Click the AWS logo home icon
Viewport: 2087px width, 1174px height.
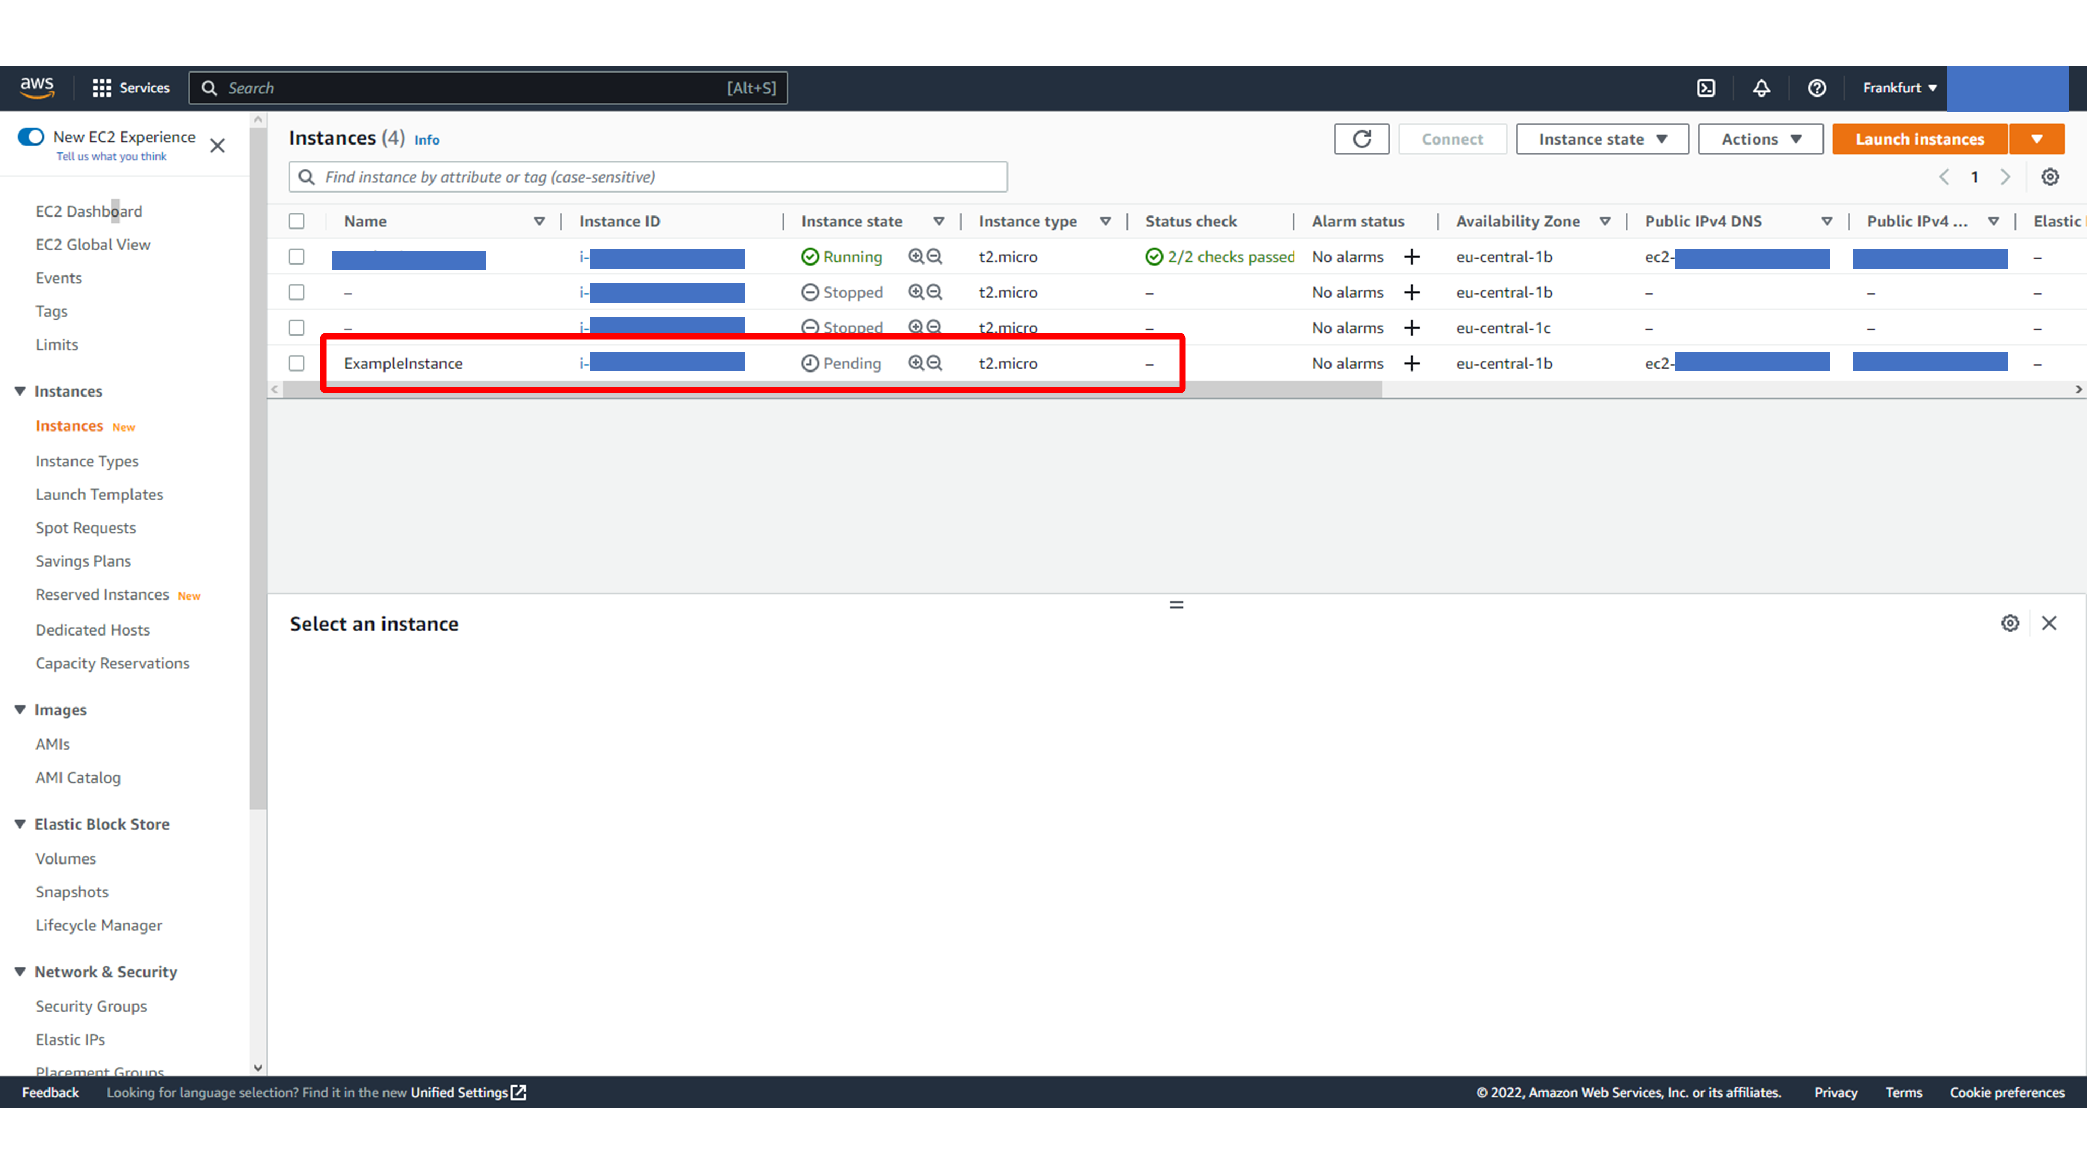click(x=37, y=88)
